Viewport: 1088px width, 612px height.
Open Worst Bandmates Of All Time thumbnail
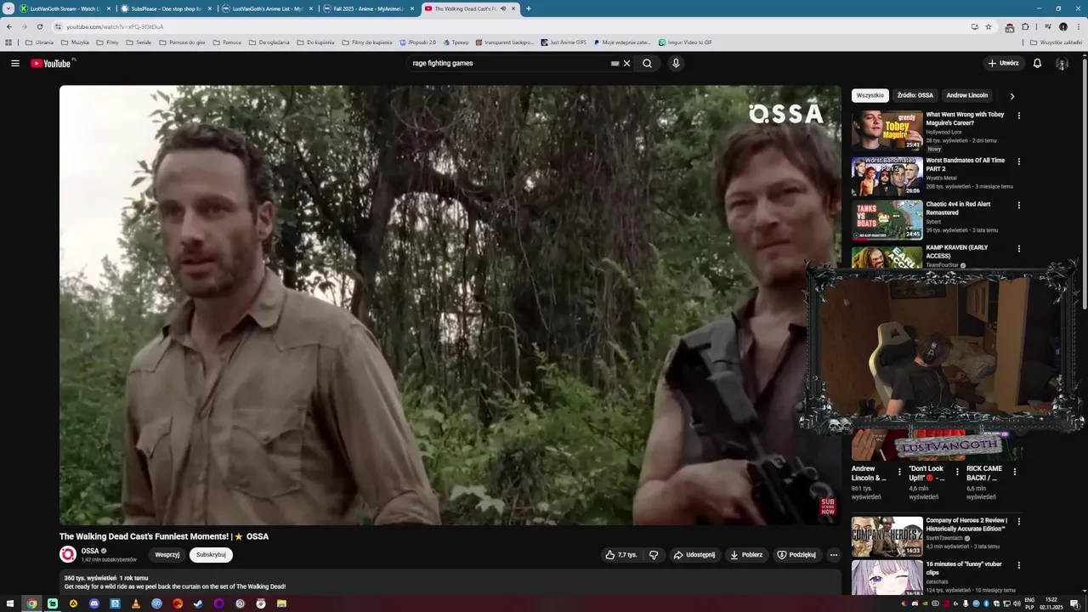pos(887,176)
